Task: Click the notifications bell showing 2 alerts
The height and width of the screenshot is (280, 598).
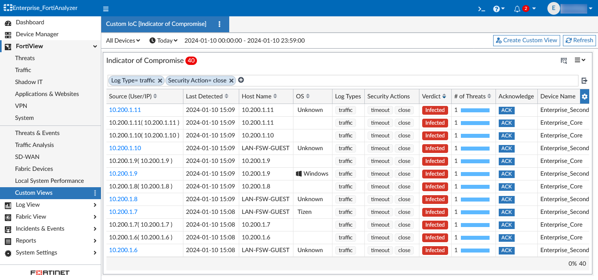Action: (x=517, y=8)
